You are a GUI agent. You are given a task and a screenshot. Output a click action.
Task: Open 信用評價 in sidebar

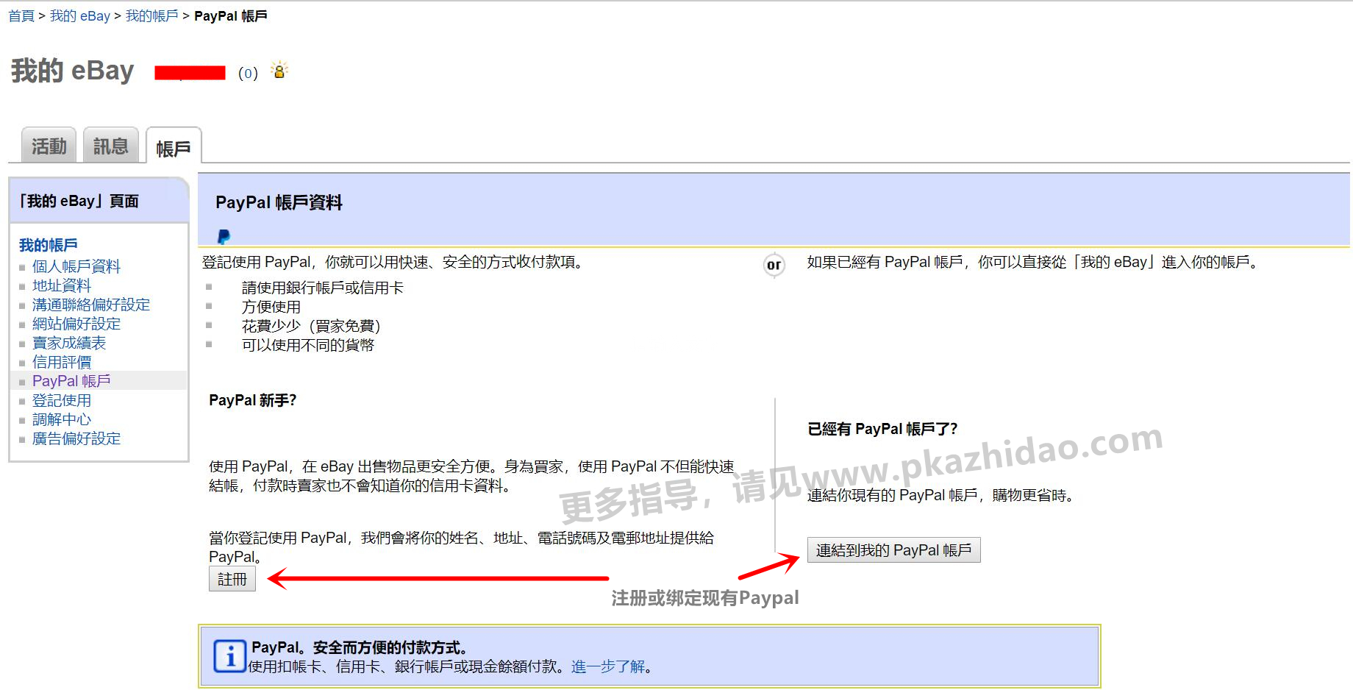point(62,362)
